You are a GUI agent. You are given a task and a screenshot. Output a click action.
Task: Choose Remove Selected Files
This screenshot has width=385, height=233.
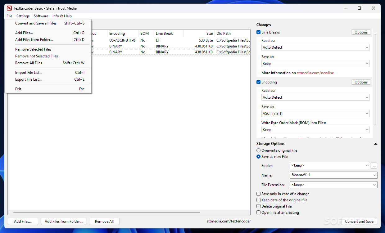(48, 49)
